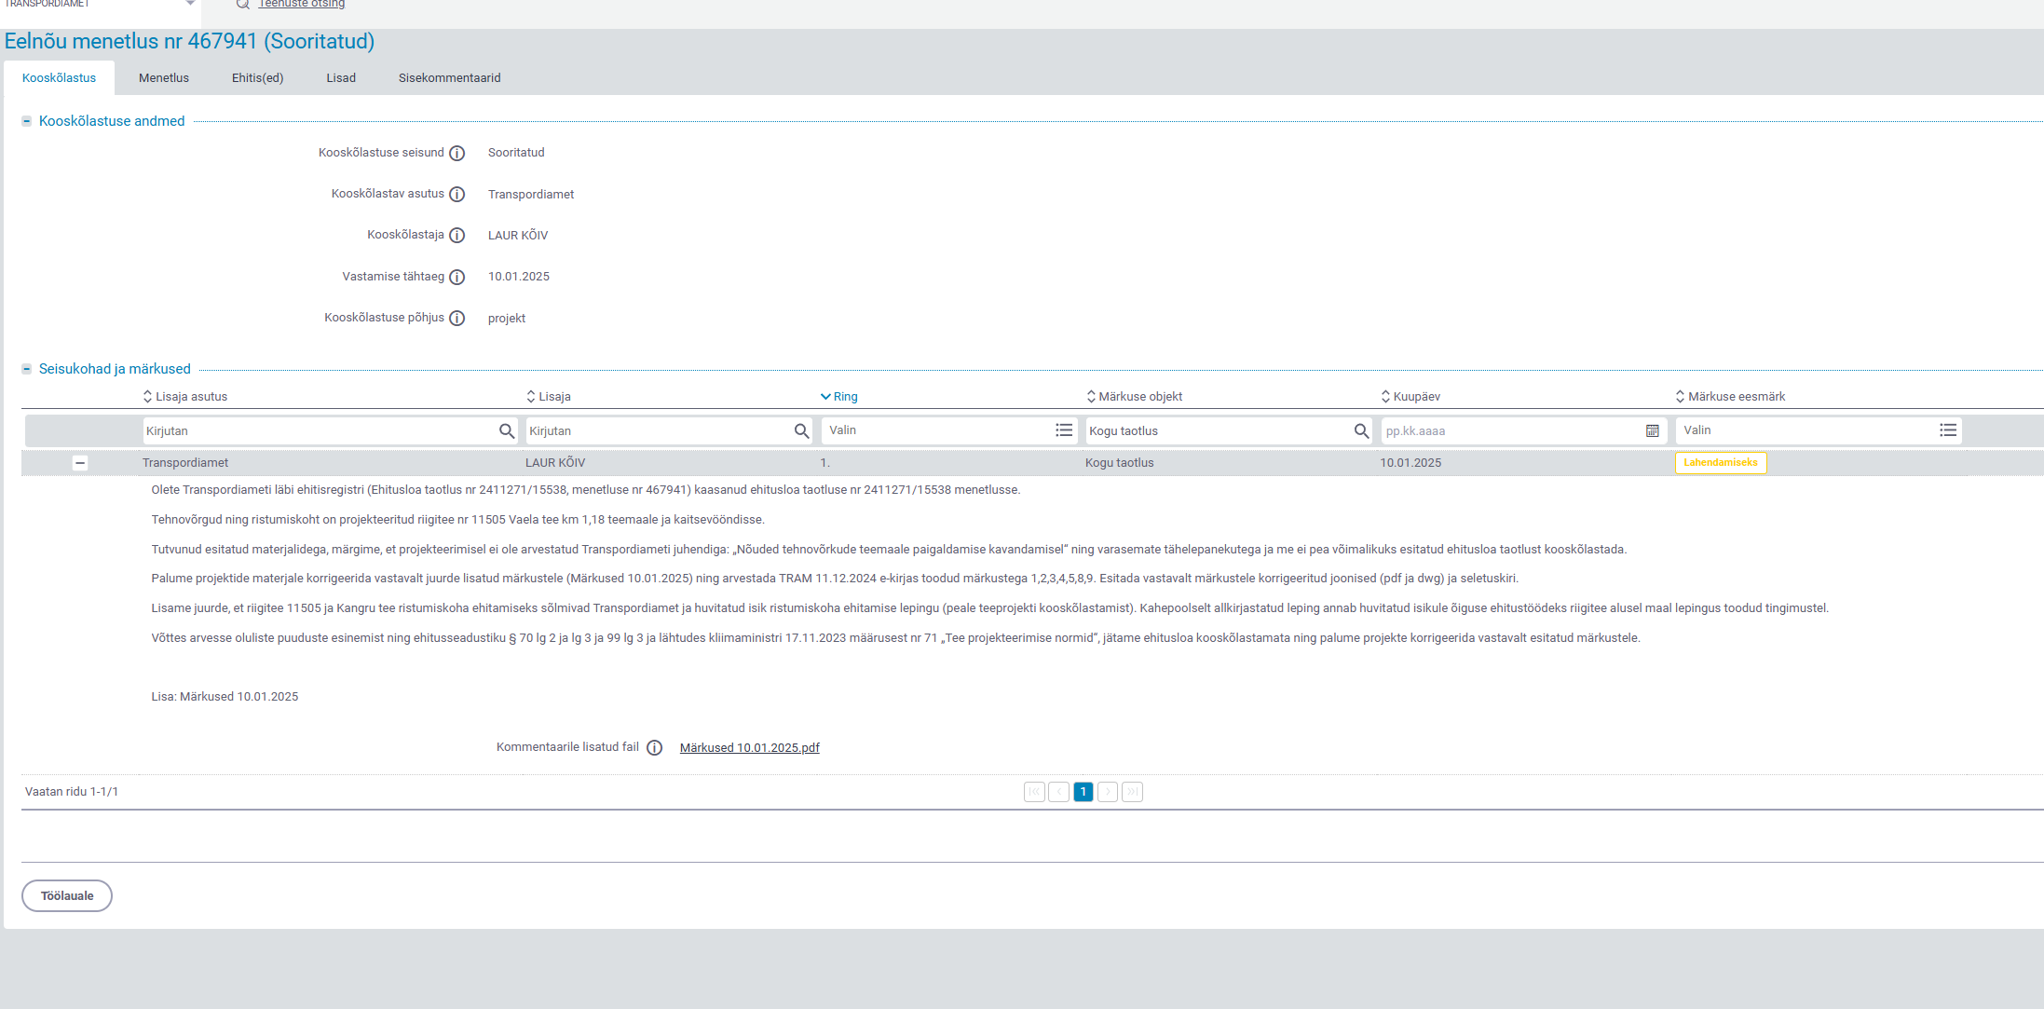Click the LAUR KÕIV cell in table row
The image size is (2044, 1009).
coord(555,463)
